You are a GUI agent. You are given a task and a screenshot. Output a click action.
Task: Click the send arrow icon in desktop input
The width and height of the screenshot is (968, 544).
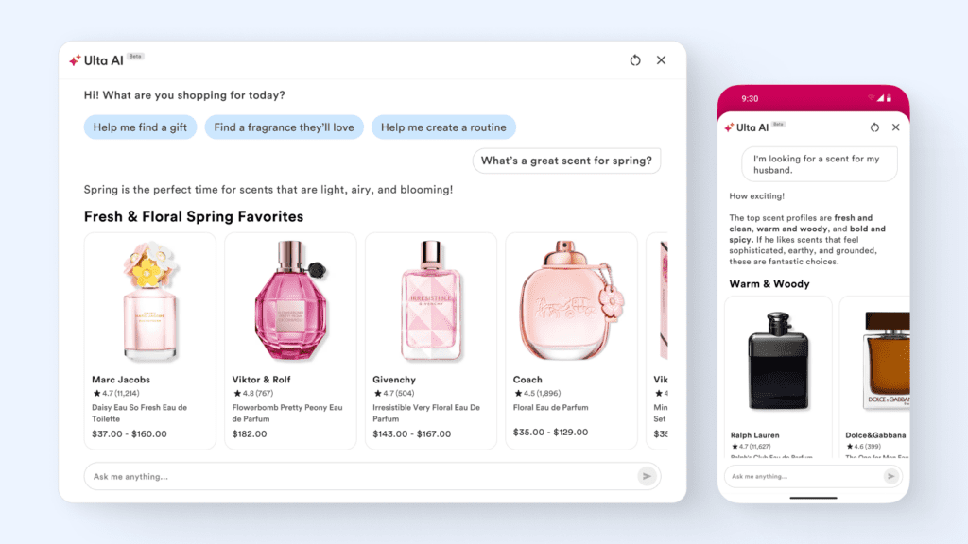click(648, 476)
